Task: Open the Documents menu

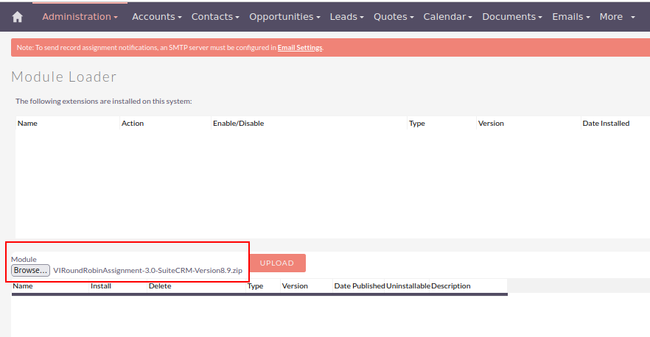Action: pyautogui.click(x=512, y=16)
